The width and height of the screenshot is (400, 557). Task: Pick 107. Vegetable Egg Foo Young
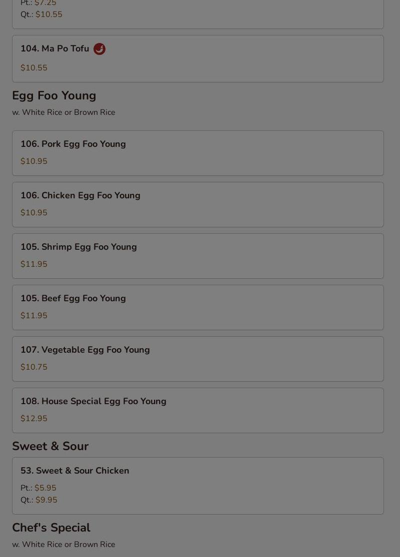coord(85,350)
